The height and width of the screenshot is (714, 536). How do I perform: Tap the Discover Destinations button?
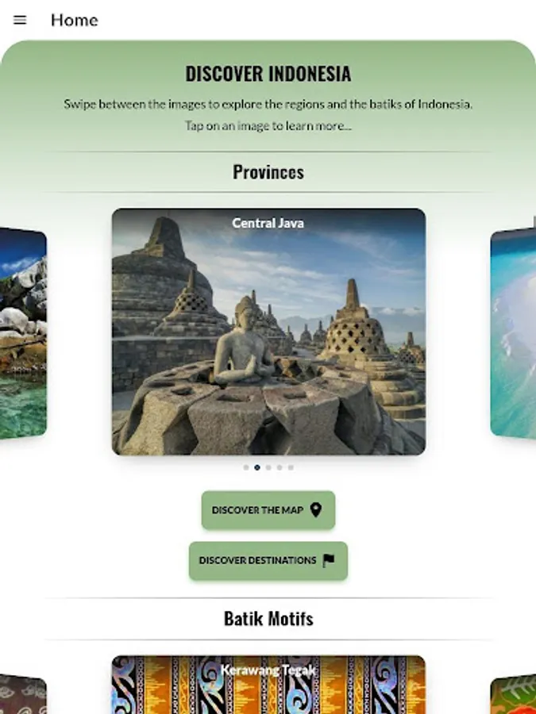(x=268, y=561)
